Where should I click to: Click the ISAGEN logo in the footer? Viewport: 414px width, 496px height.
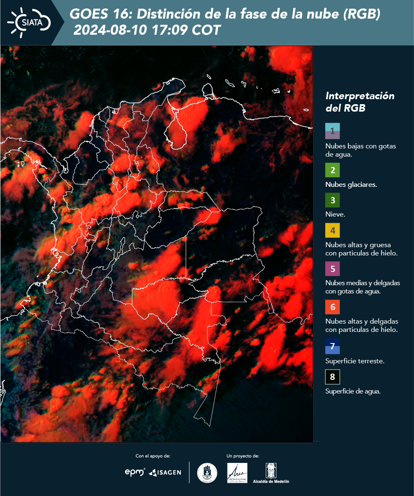point(165,472)
